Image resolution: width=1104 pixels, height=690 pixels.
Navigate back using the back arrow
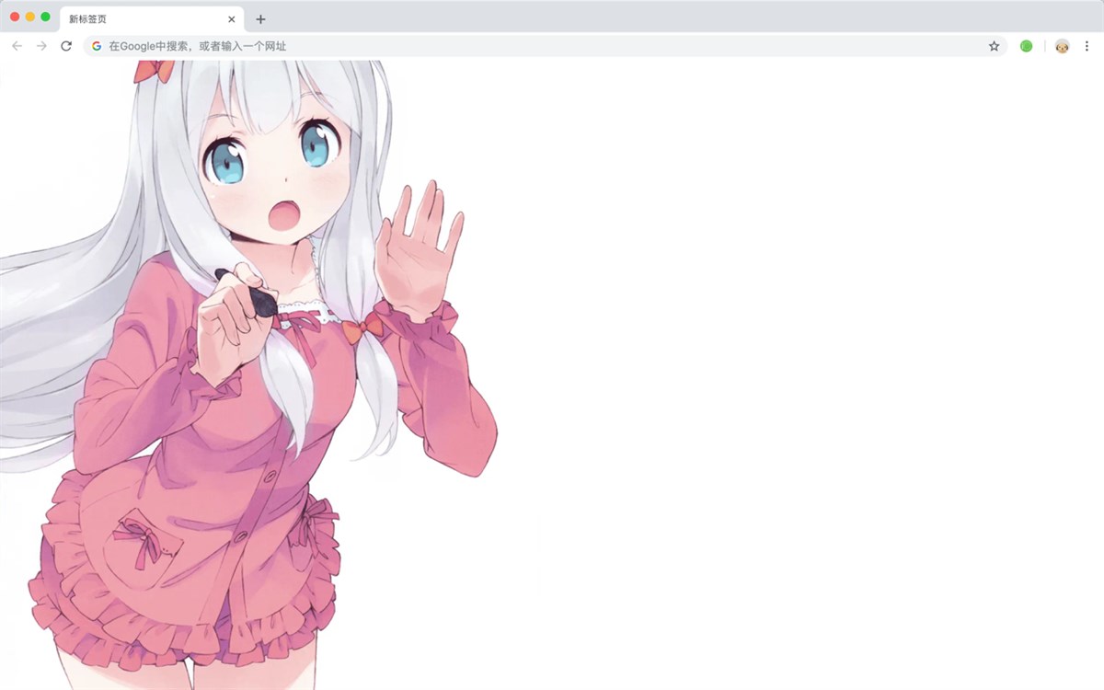point(17,45)
